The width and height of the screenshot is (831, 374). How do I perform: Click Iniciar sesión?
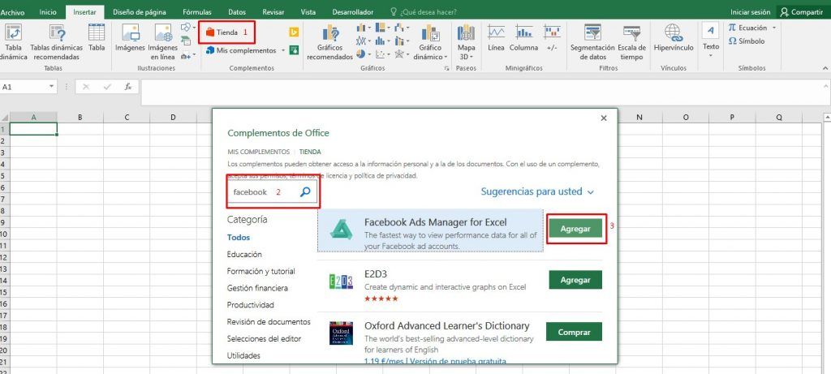tap(751, 11)
